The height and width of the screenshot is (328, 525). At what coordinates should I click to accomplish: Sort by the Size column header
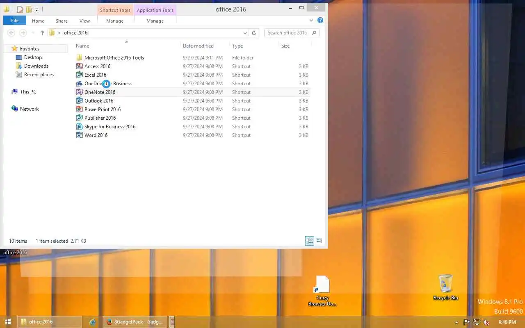[295, 46]
